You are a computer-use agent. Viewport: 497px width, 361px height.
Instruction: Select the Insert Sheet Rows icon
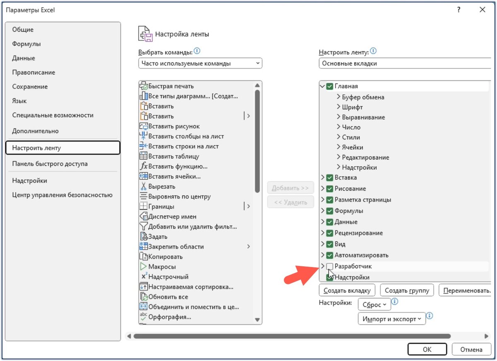pyautogui.click(x=144, y=146)
